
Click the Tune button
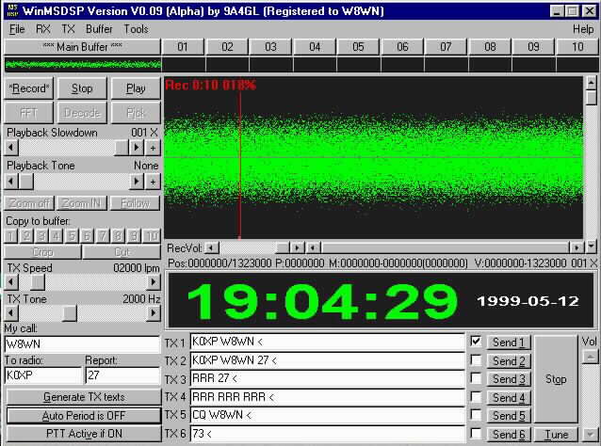(556, 434)
